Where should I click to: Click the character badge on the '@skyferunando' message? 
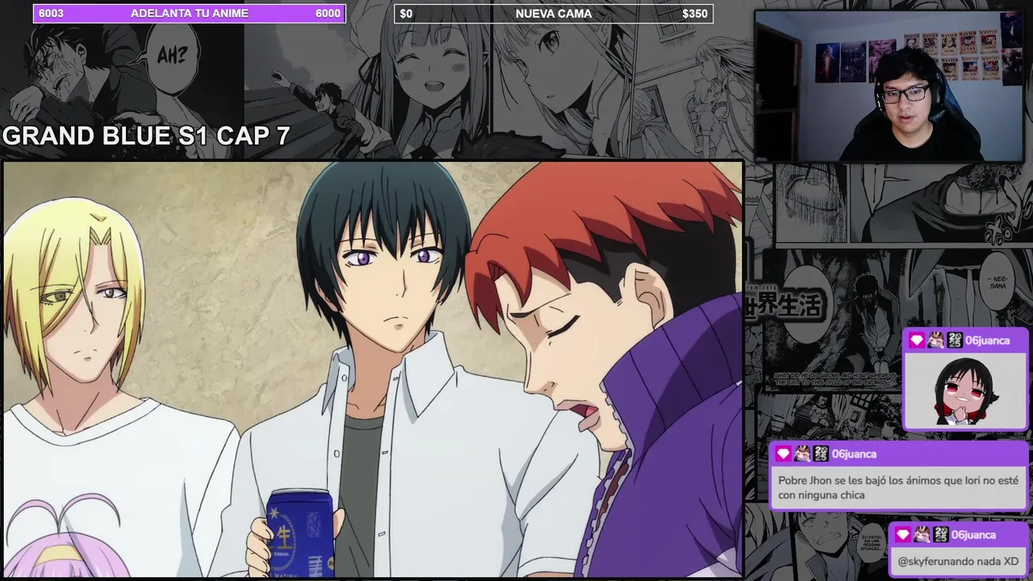coord(922,535)
